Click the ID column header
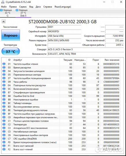 click(x=9, y=60)
